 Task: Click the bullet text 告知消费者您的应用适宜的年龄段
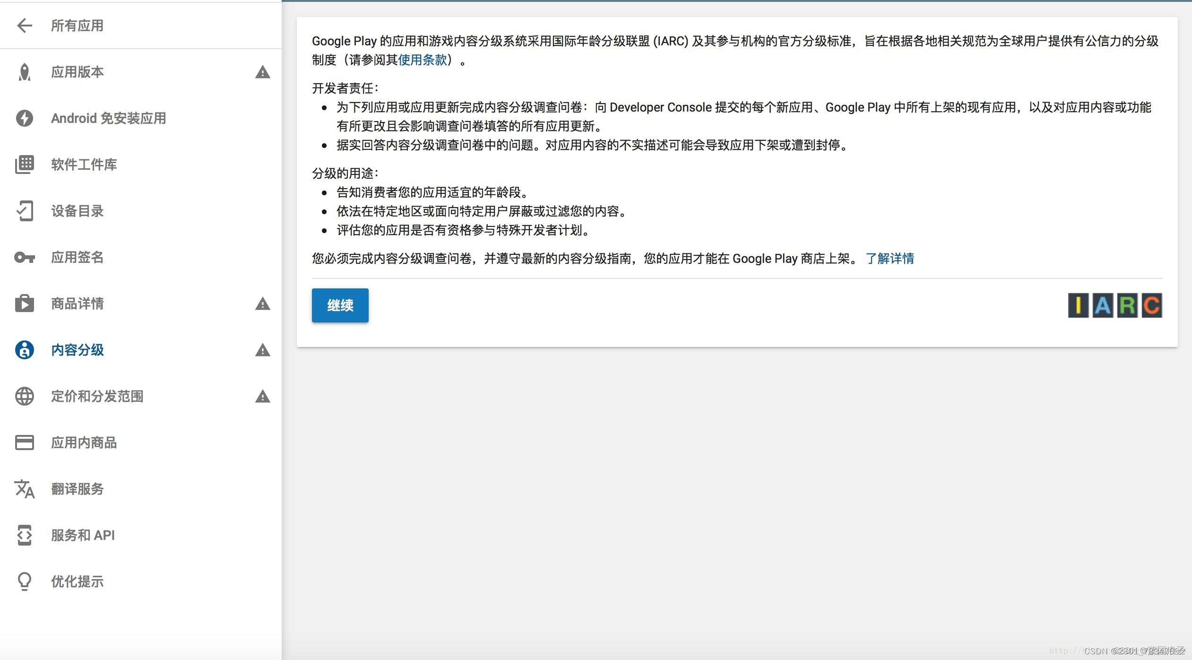point(432,192)
